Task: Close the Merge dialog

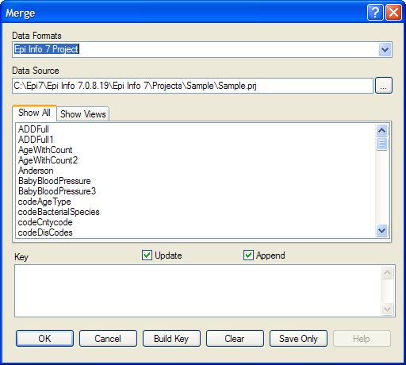Action: coord(393,13)
